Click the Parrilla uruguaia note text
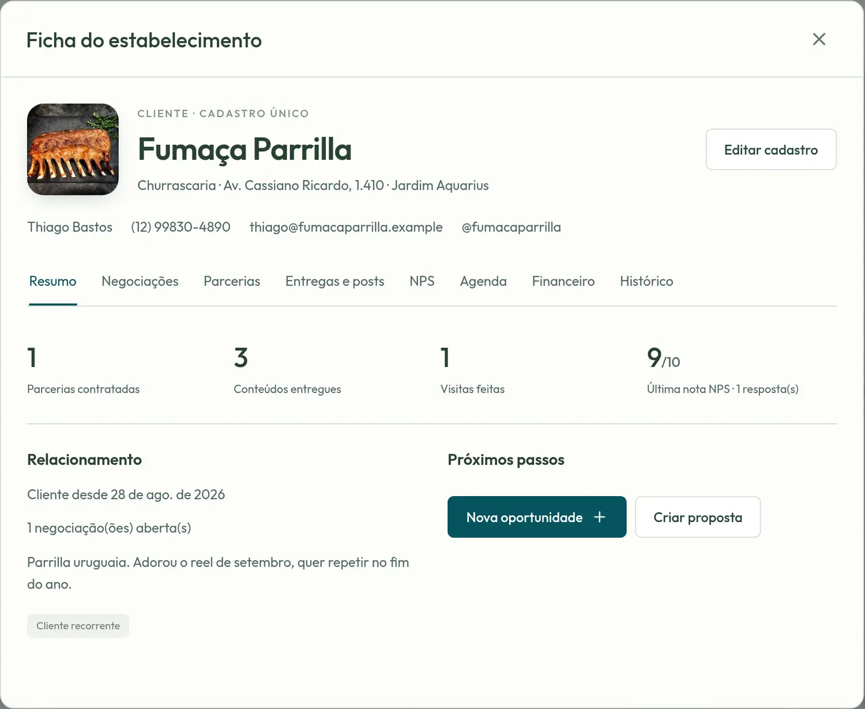 [x=218, y=573]
